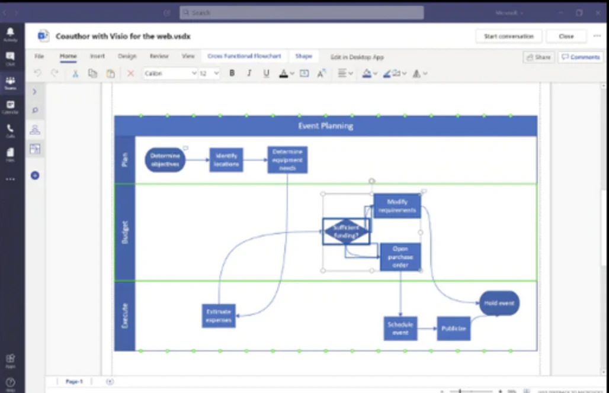609x393 pixels.
Task: Open Teams from the left sidebar
Action: (x=10, y=83)
